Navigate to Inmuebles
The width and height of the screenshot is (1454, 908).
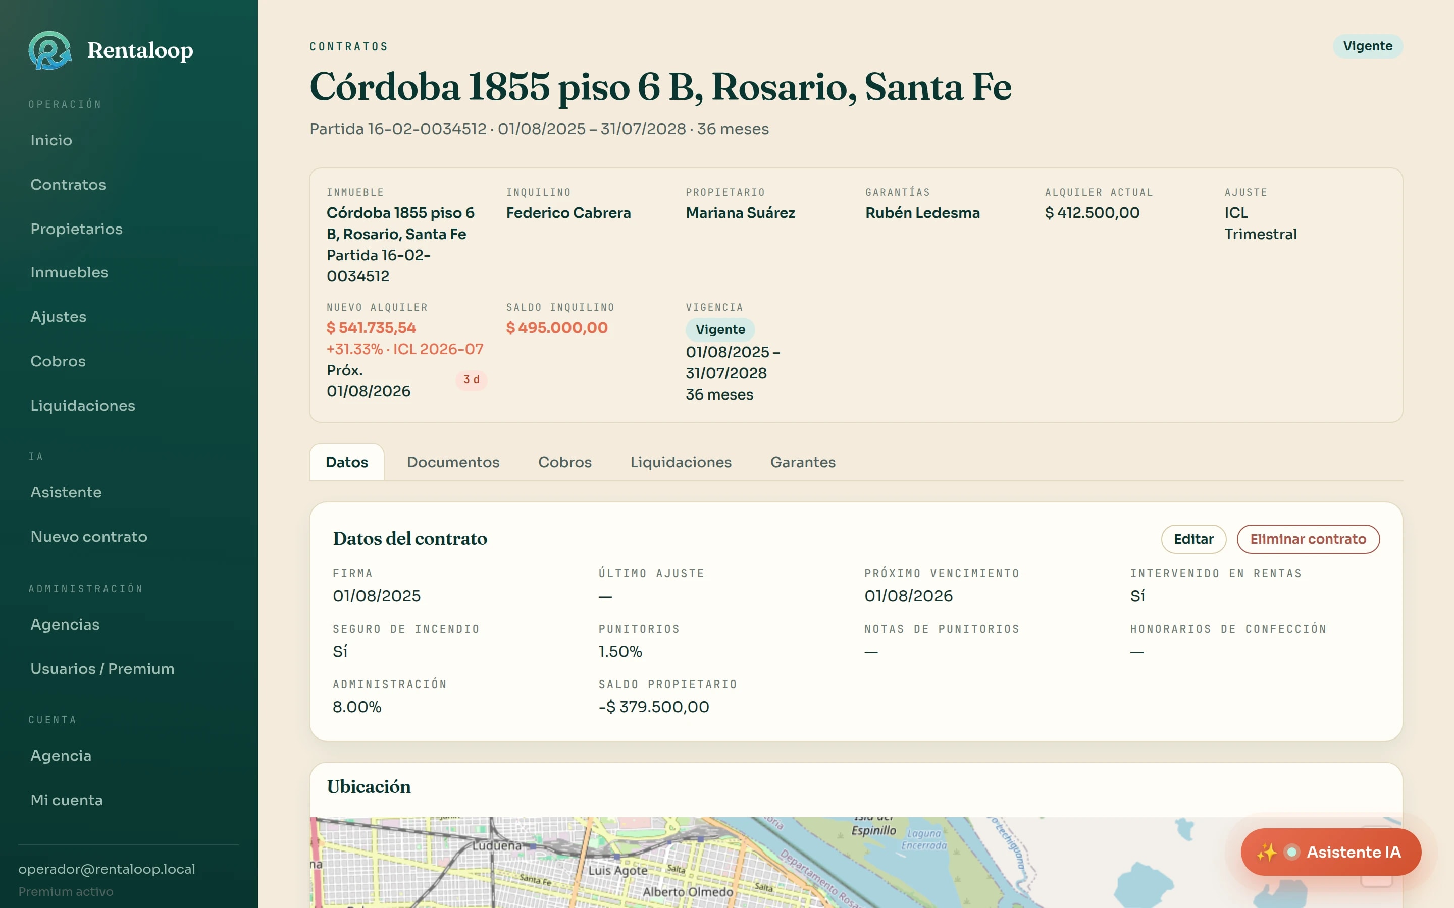[x=69, y=272]
